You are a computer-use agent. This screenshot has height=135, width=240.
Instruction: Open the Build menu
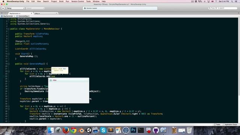click(61, 1)
